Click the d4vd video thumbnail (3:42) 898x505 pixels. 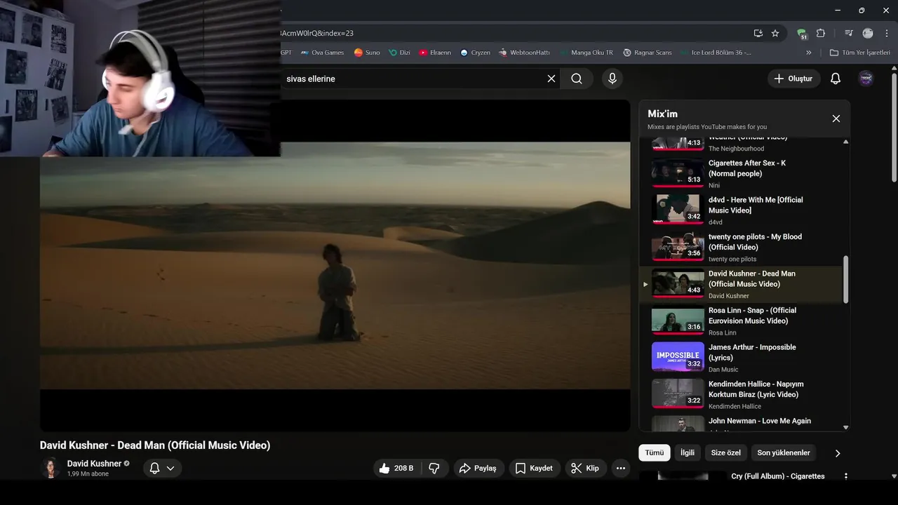(x=678, y=209)
